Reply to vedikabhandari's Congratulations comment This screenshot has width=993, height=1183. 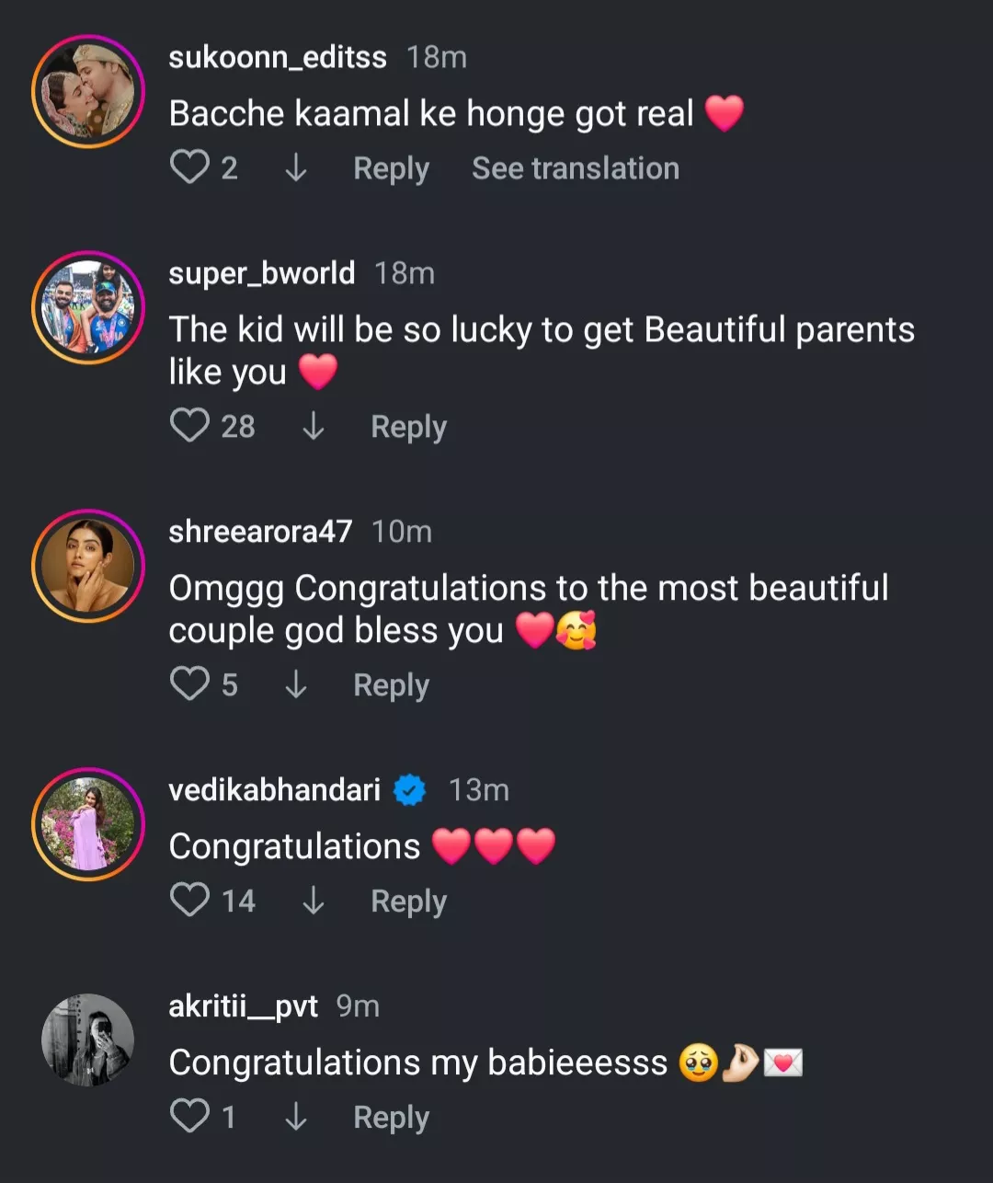[x=408, y=902]
